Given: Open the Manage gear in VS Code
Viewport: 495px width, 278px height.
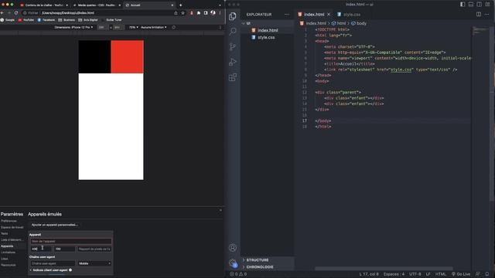Looking at the screenshot, I should point(233,263).
